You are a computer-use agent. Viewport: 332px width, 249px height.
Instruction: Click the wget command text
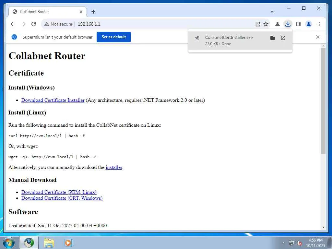52,157
